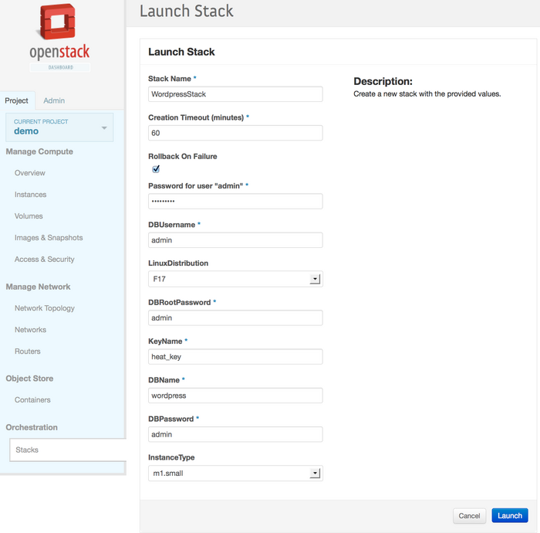This screenshot has height=533, width=540.
Task: Open the current project demo selector
Action: click(x=59, y=127)
